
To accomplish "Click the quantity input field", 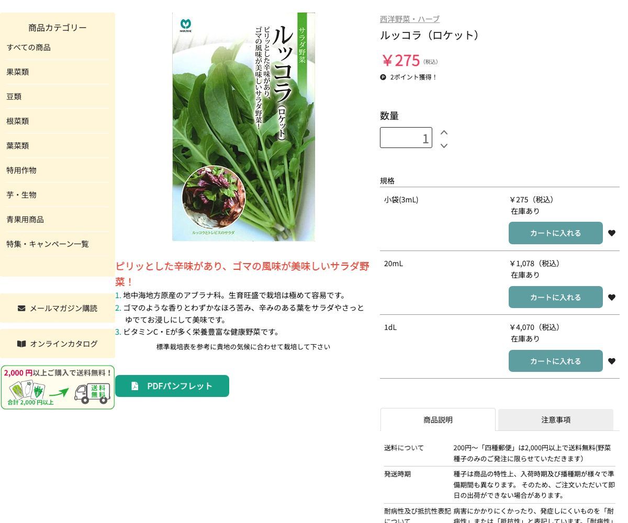I will point(406,138).
